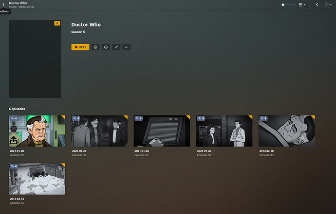Click the 6 Episodes heading

coord(17,109)
